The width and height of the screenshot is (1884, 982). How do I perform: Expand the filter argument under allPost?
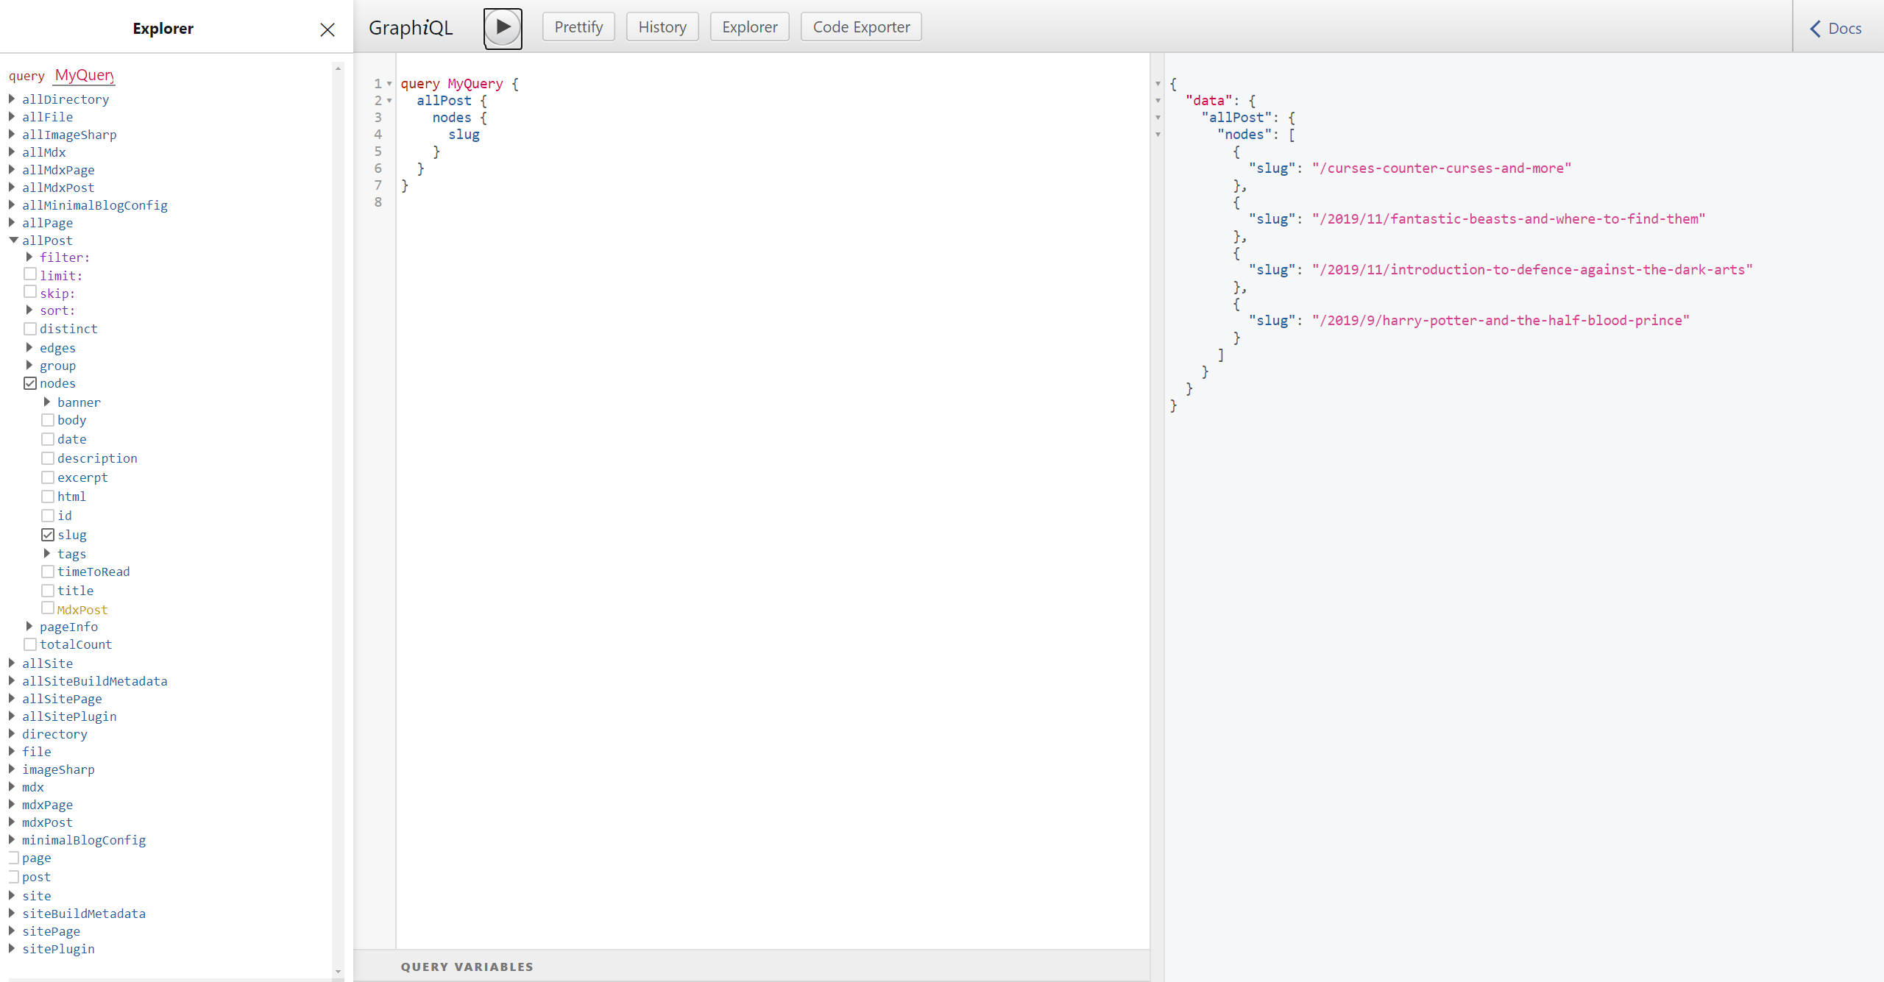tap(30, 257)
